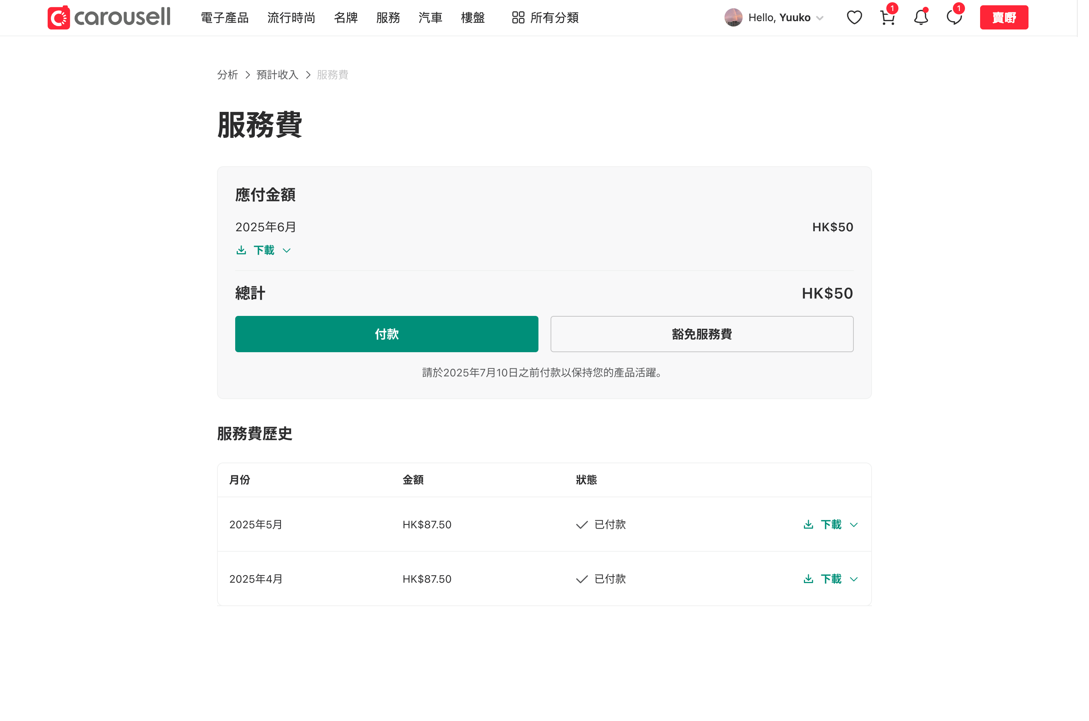
Task: Click 已付款 status in 2025年4月 row
Action: (x=600, y=579)
